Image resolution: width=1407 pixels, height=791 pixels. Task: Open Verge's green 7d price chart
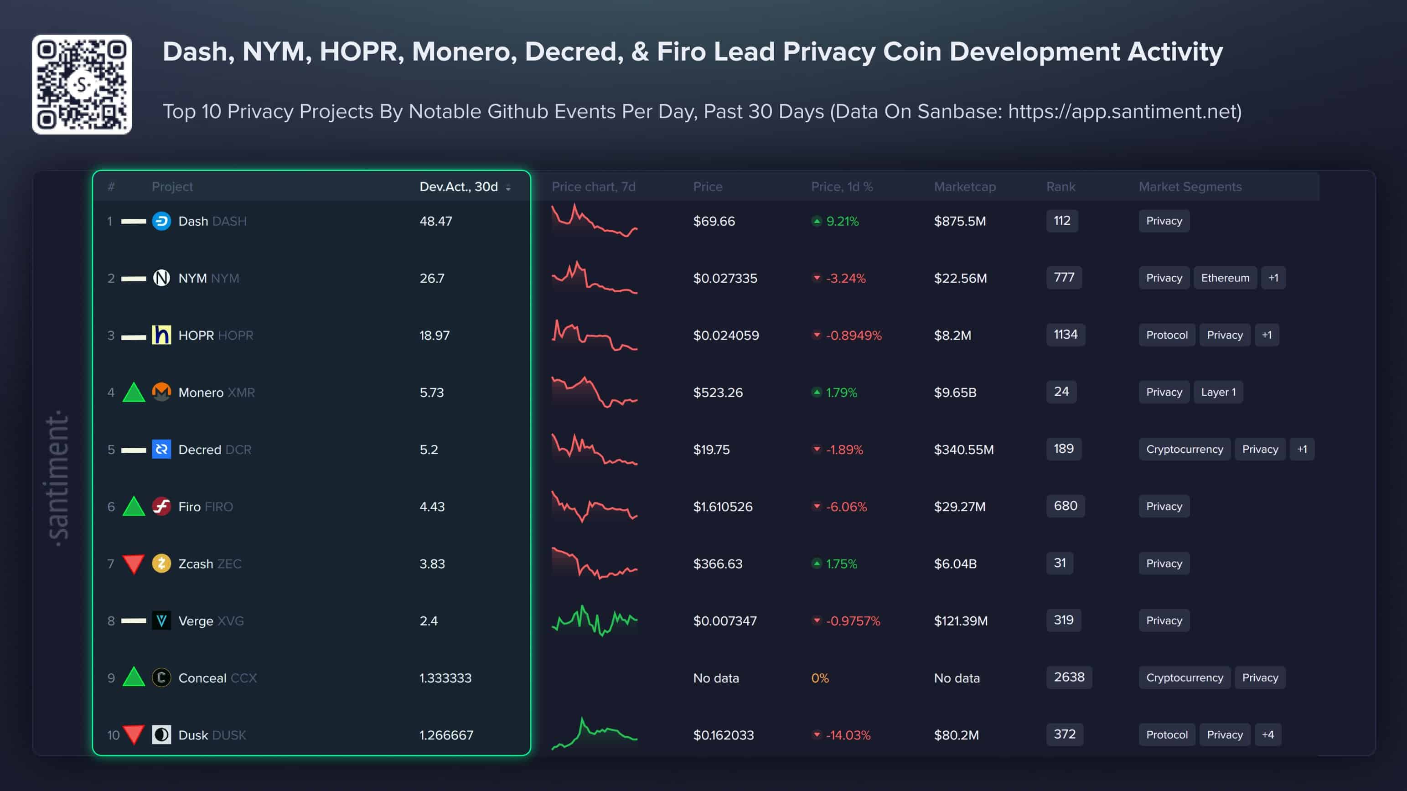tap(594, 620)
